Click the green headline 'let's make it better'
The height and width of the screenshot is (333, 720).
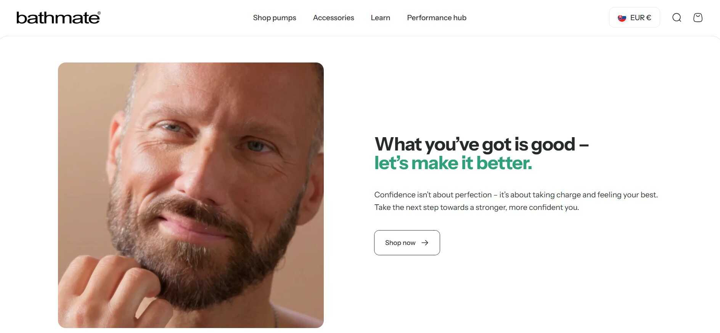coord(453,162)
